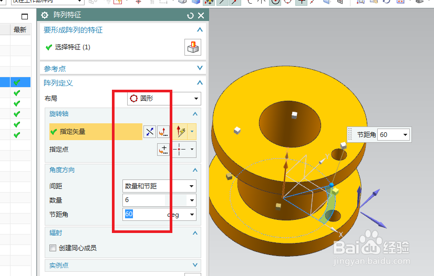Close the 阵列特征 dialog

[x=201, y=15]
